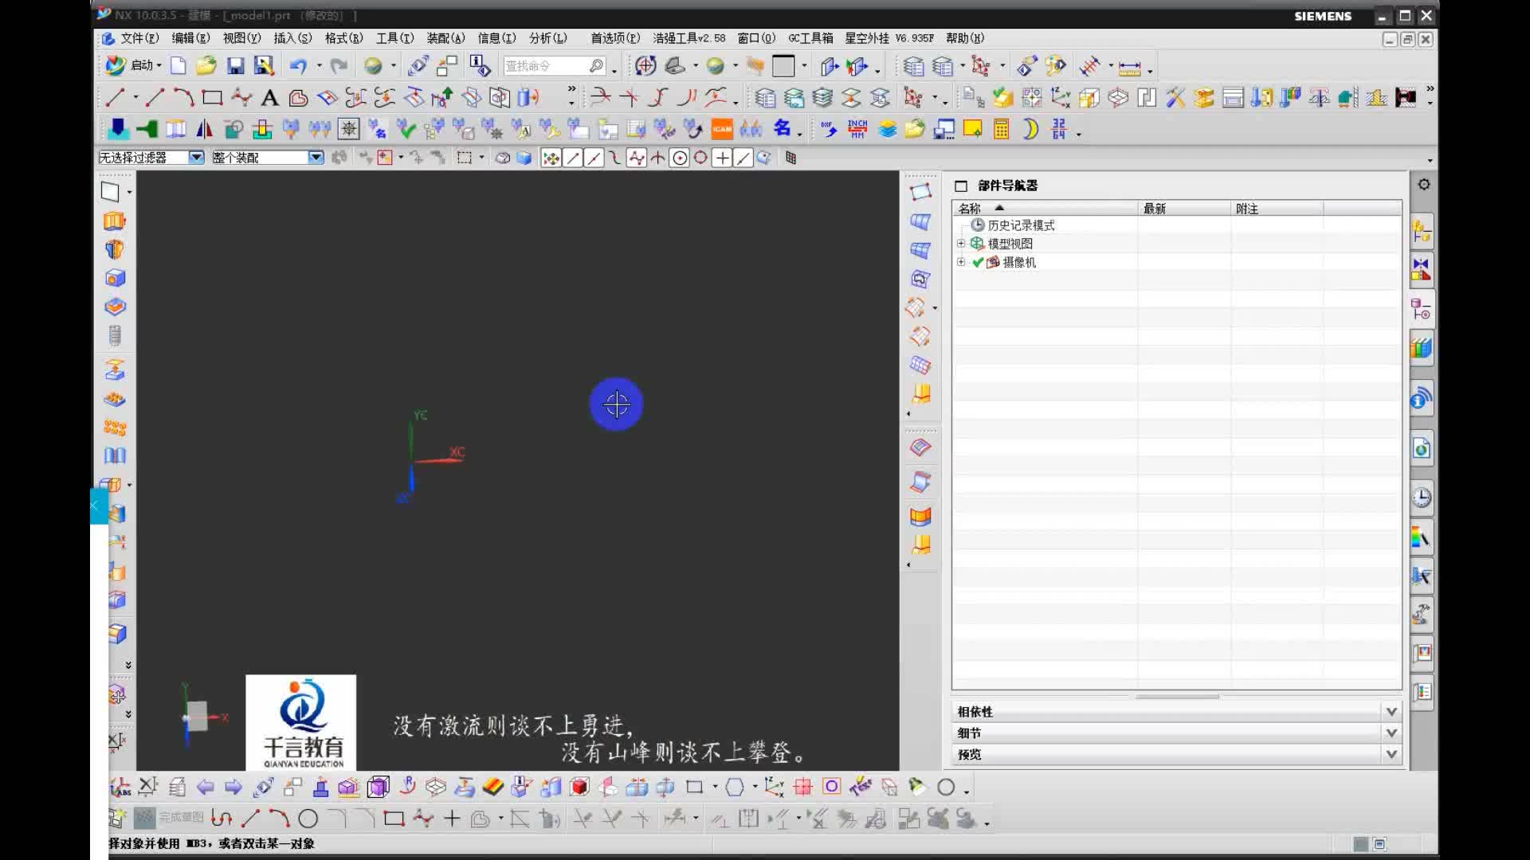Toggle the point-on-curve snap button

743,158
